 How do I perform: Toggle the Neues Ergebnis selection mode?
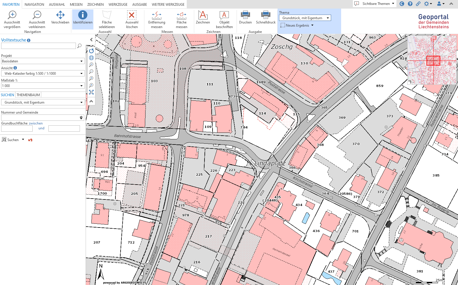click(297, 25)
